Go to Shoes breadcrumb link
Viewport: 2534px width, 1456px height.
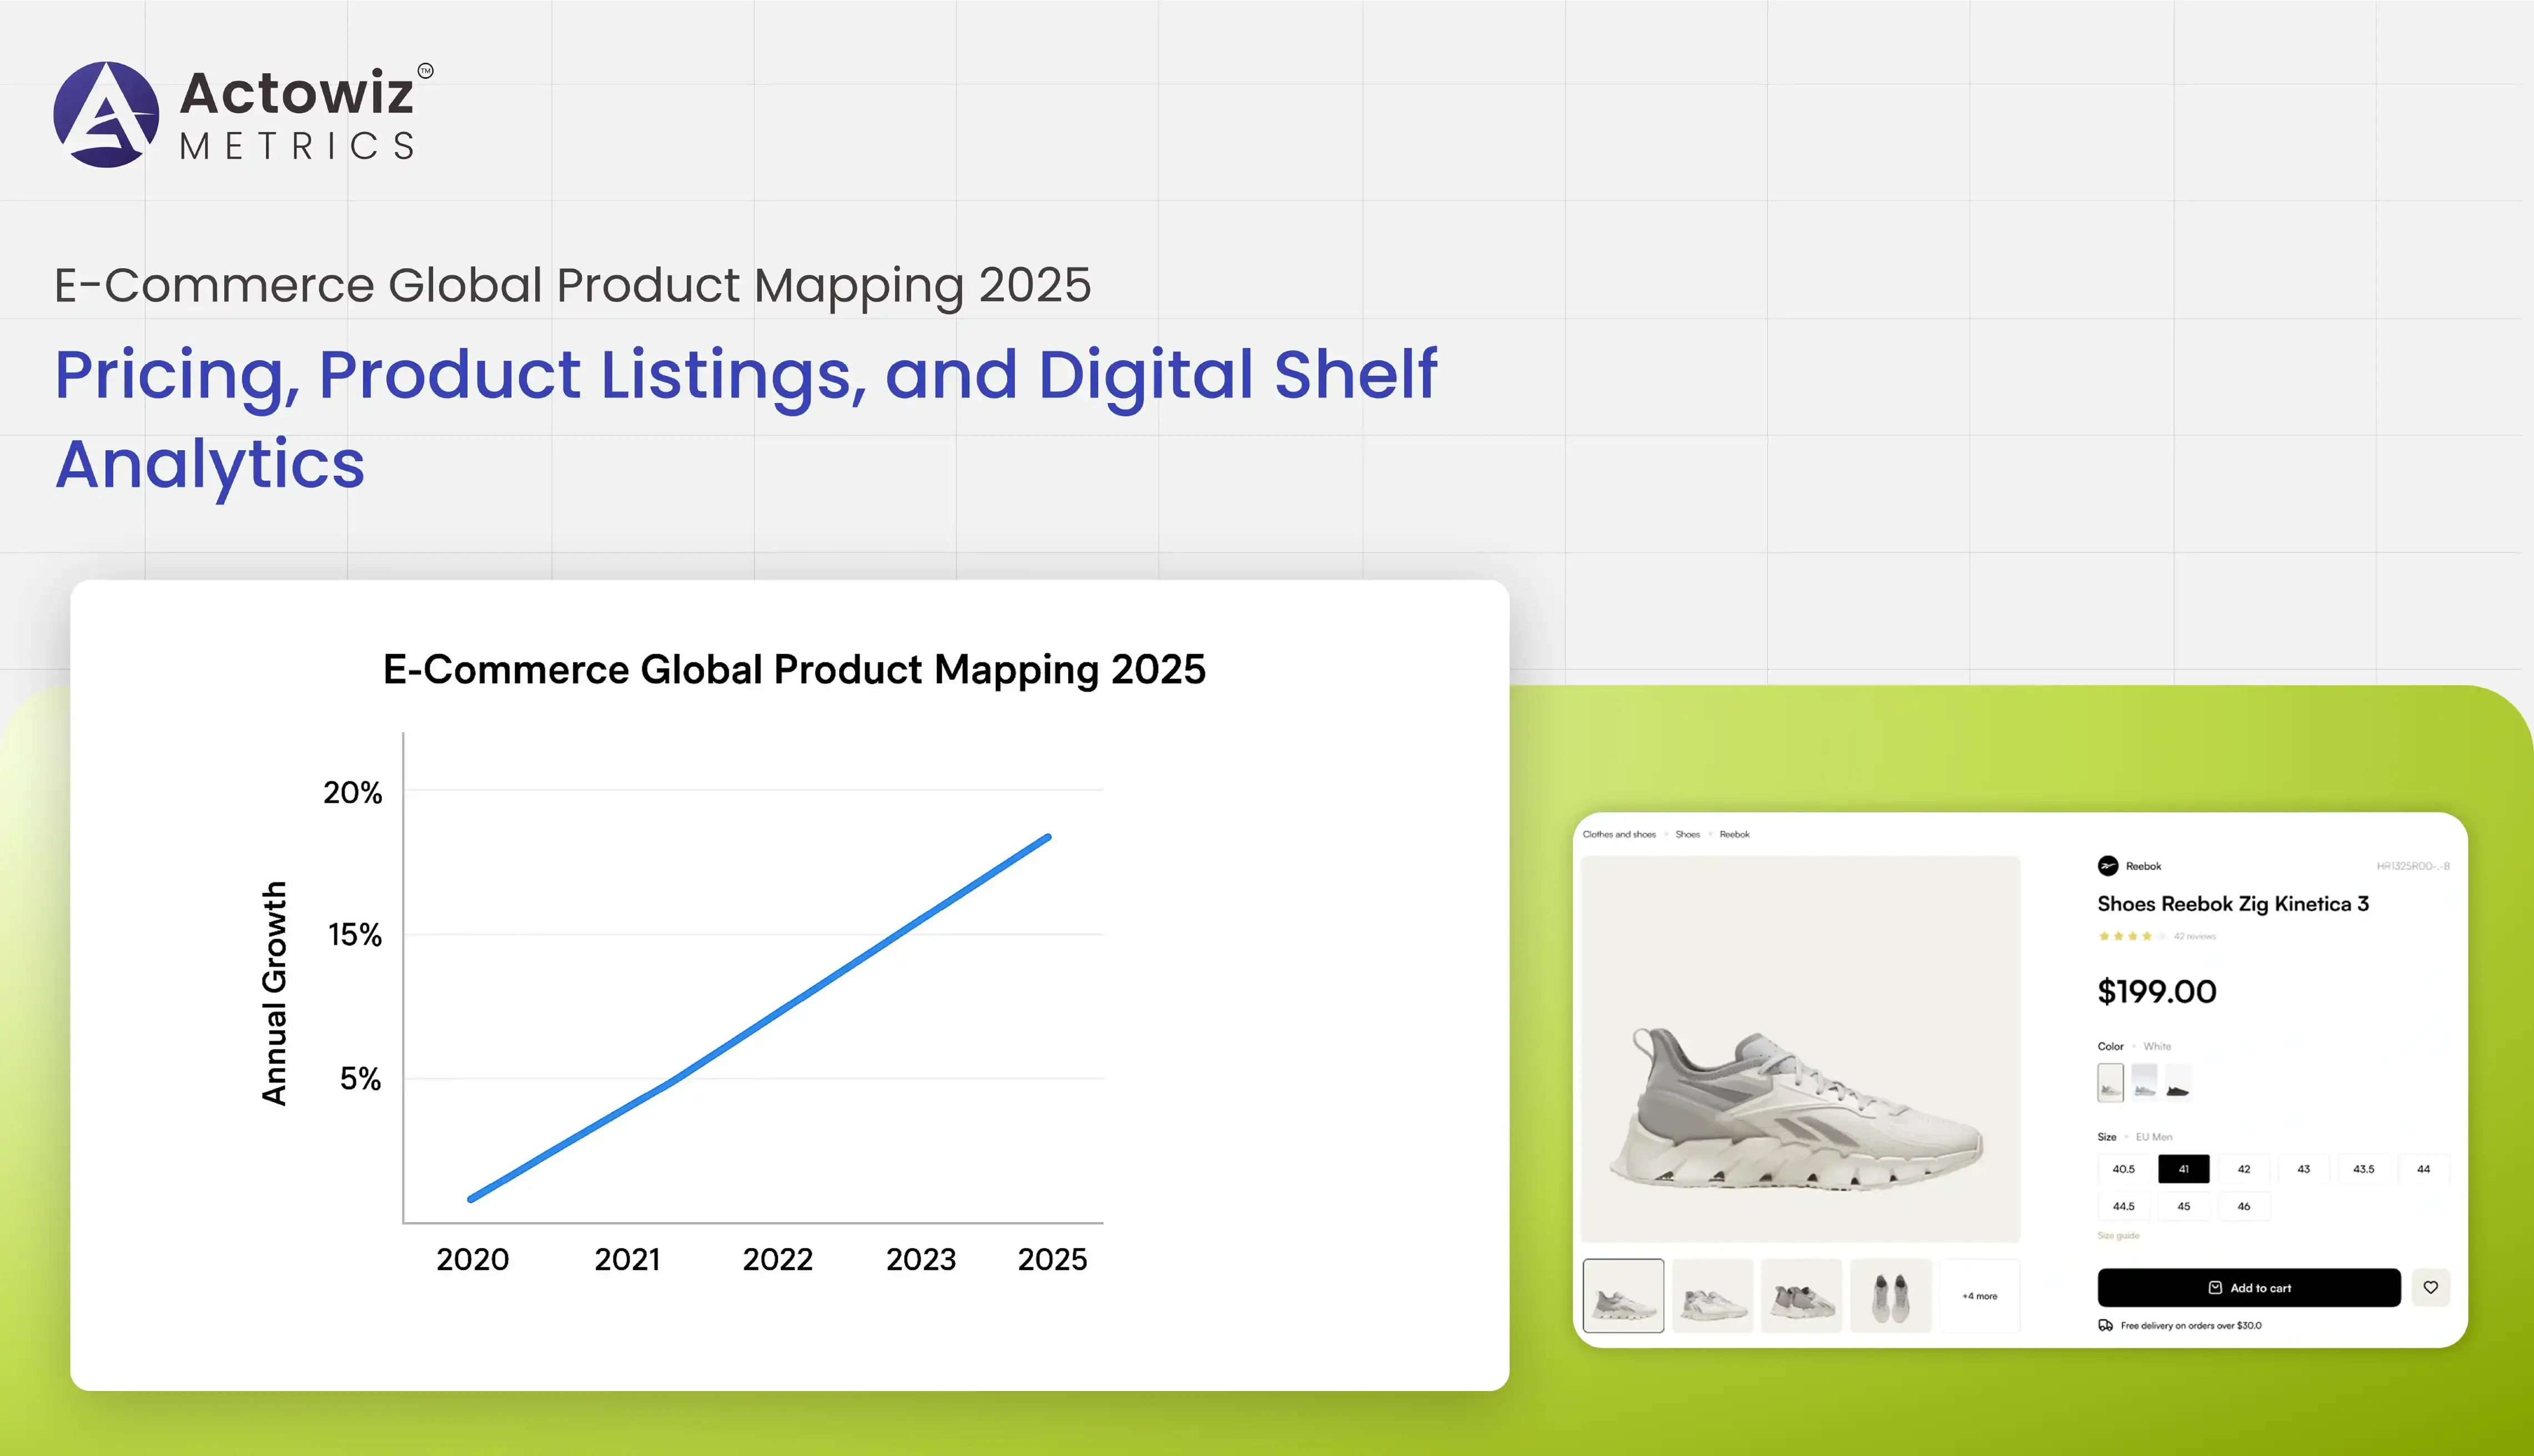point(1687,834)
